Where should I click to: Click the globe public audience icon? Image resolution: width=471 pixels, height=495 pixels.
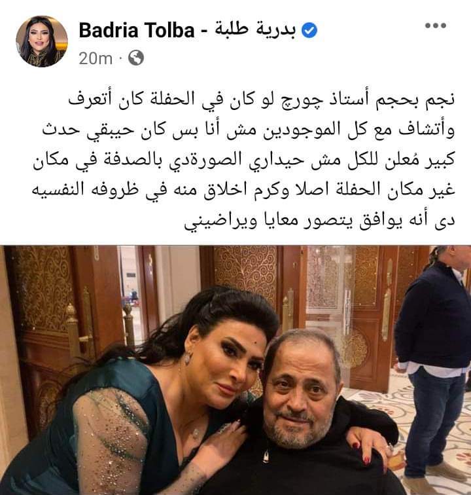coord(136,58)
